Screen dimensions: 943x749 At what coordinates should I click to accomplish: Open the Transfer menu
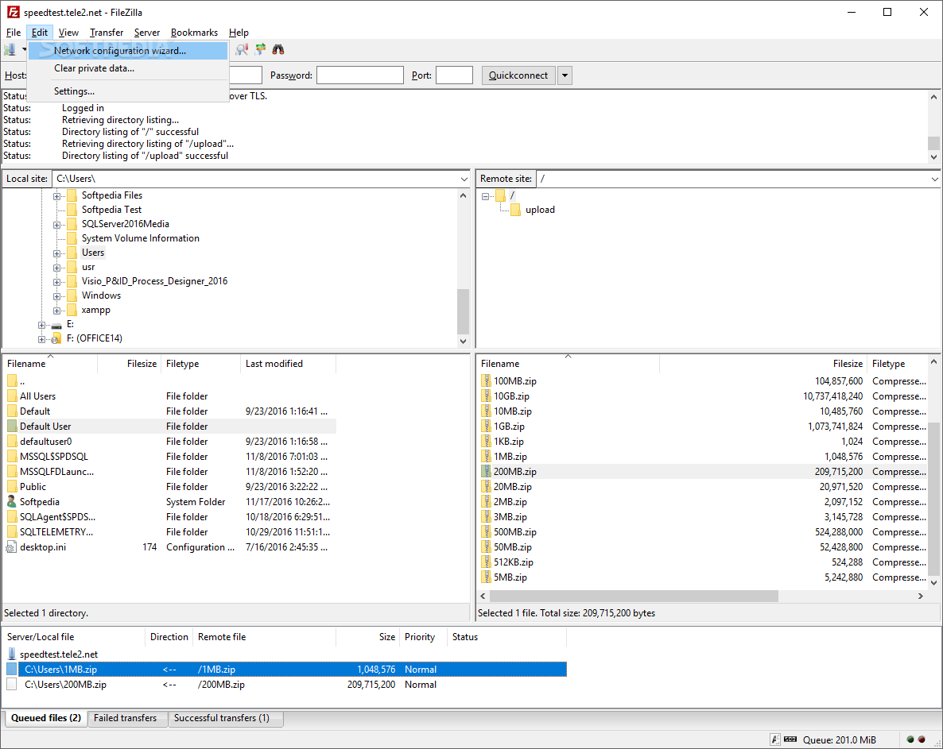click(x=107, y=33)
